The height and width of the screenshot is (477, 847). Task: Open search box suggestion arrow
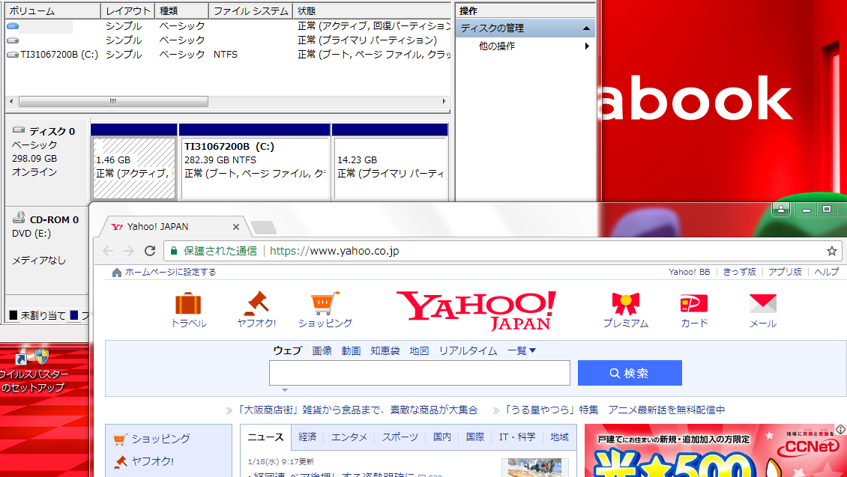[285, 390]
